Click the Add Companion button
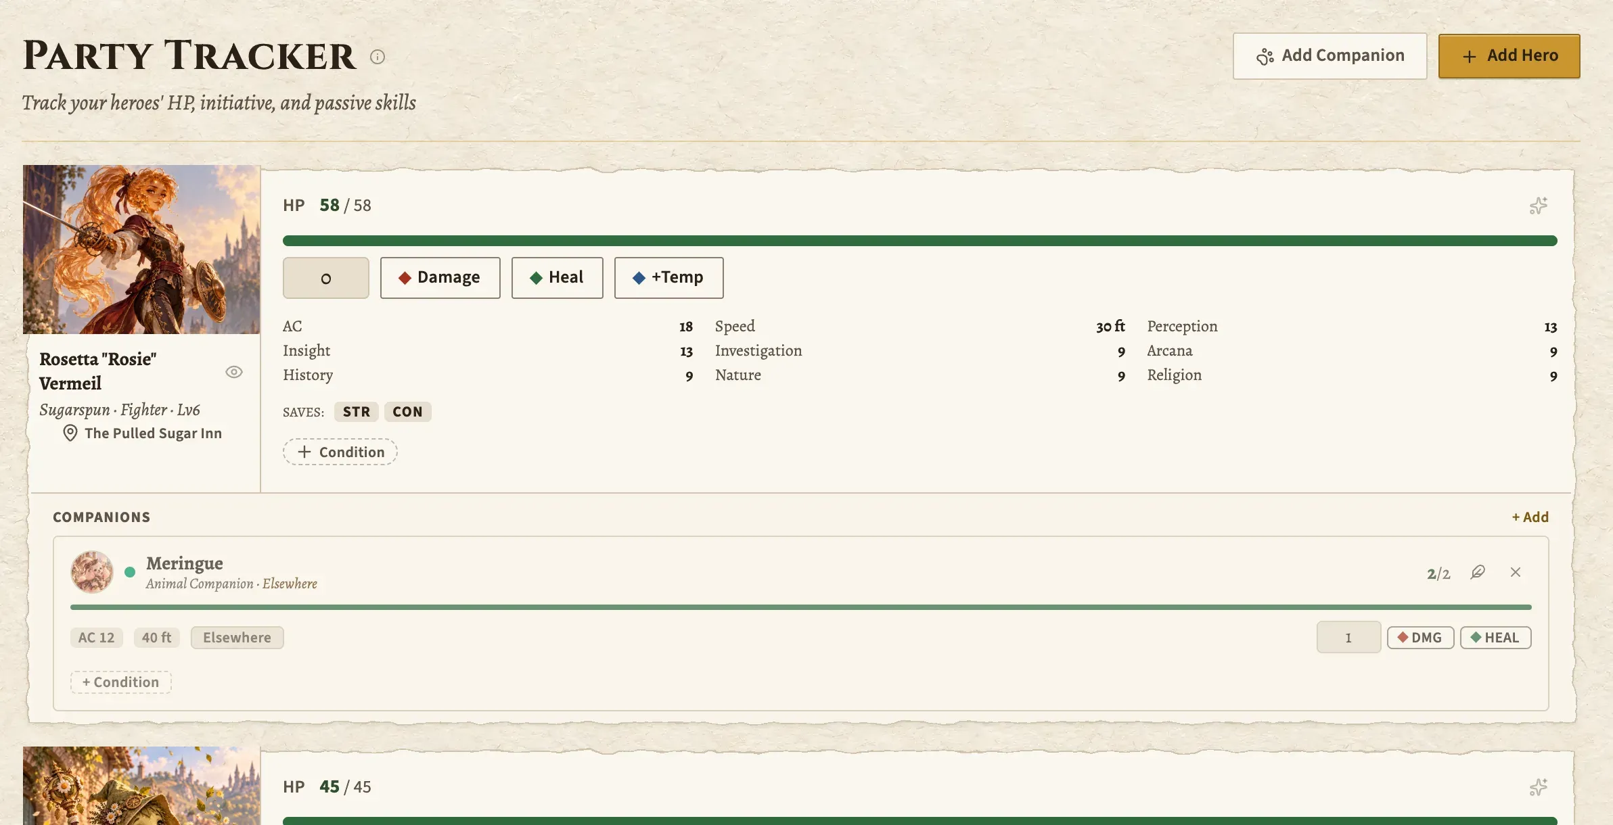The image size is (1613, 825). pyautogui.click(x=1330, y=56)
